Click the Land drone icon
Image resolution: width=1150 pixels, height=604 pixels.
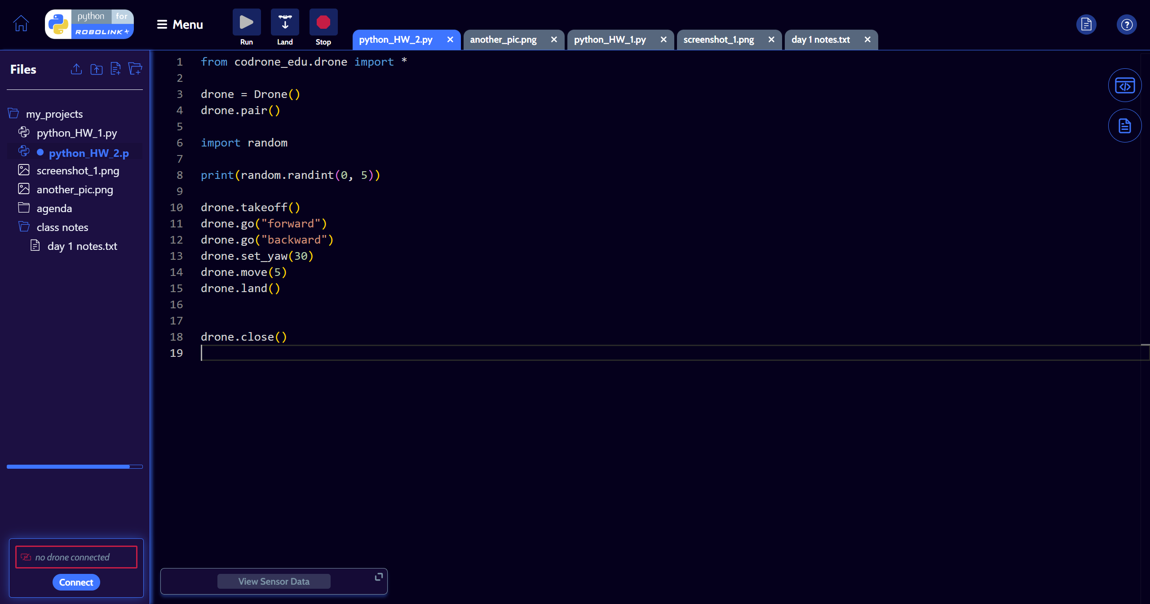tap(285, 21)
